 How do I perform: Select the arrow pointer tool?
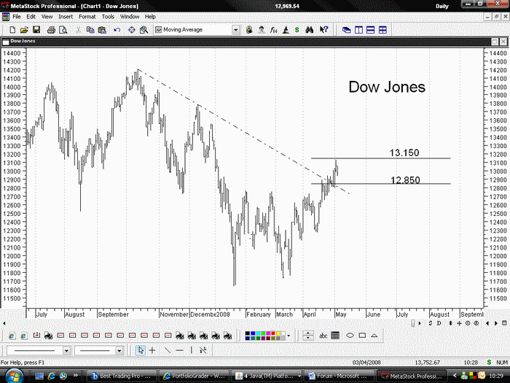coord(141,350)
